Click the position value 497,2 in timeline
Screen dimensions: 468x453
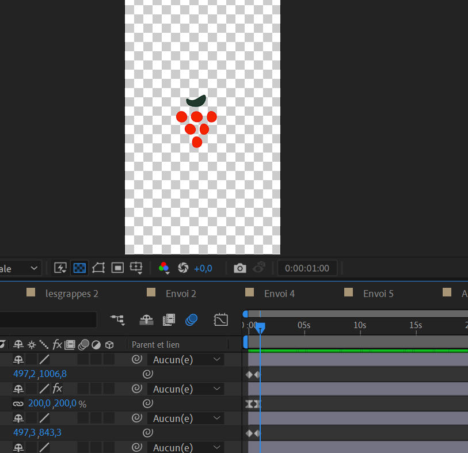[24, 374]
